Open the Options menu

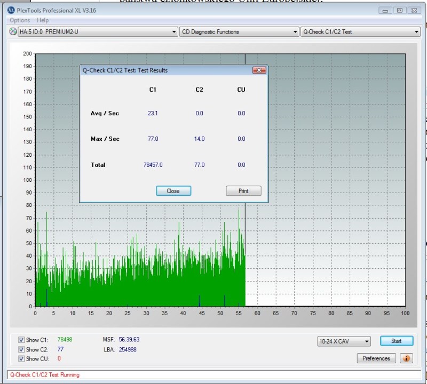(20, 20)
